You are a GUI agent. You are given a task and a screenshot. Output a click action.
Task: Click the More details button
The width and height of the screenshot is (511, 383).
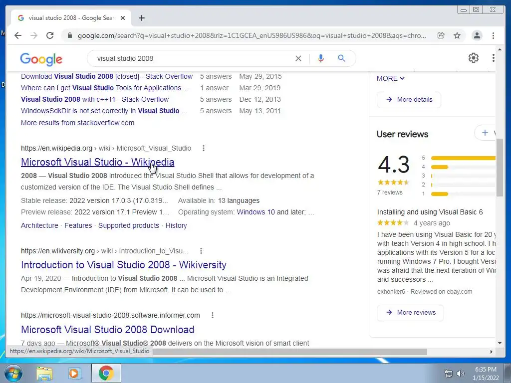[409, 100]
